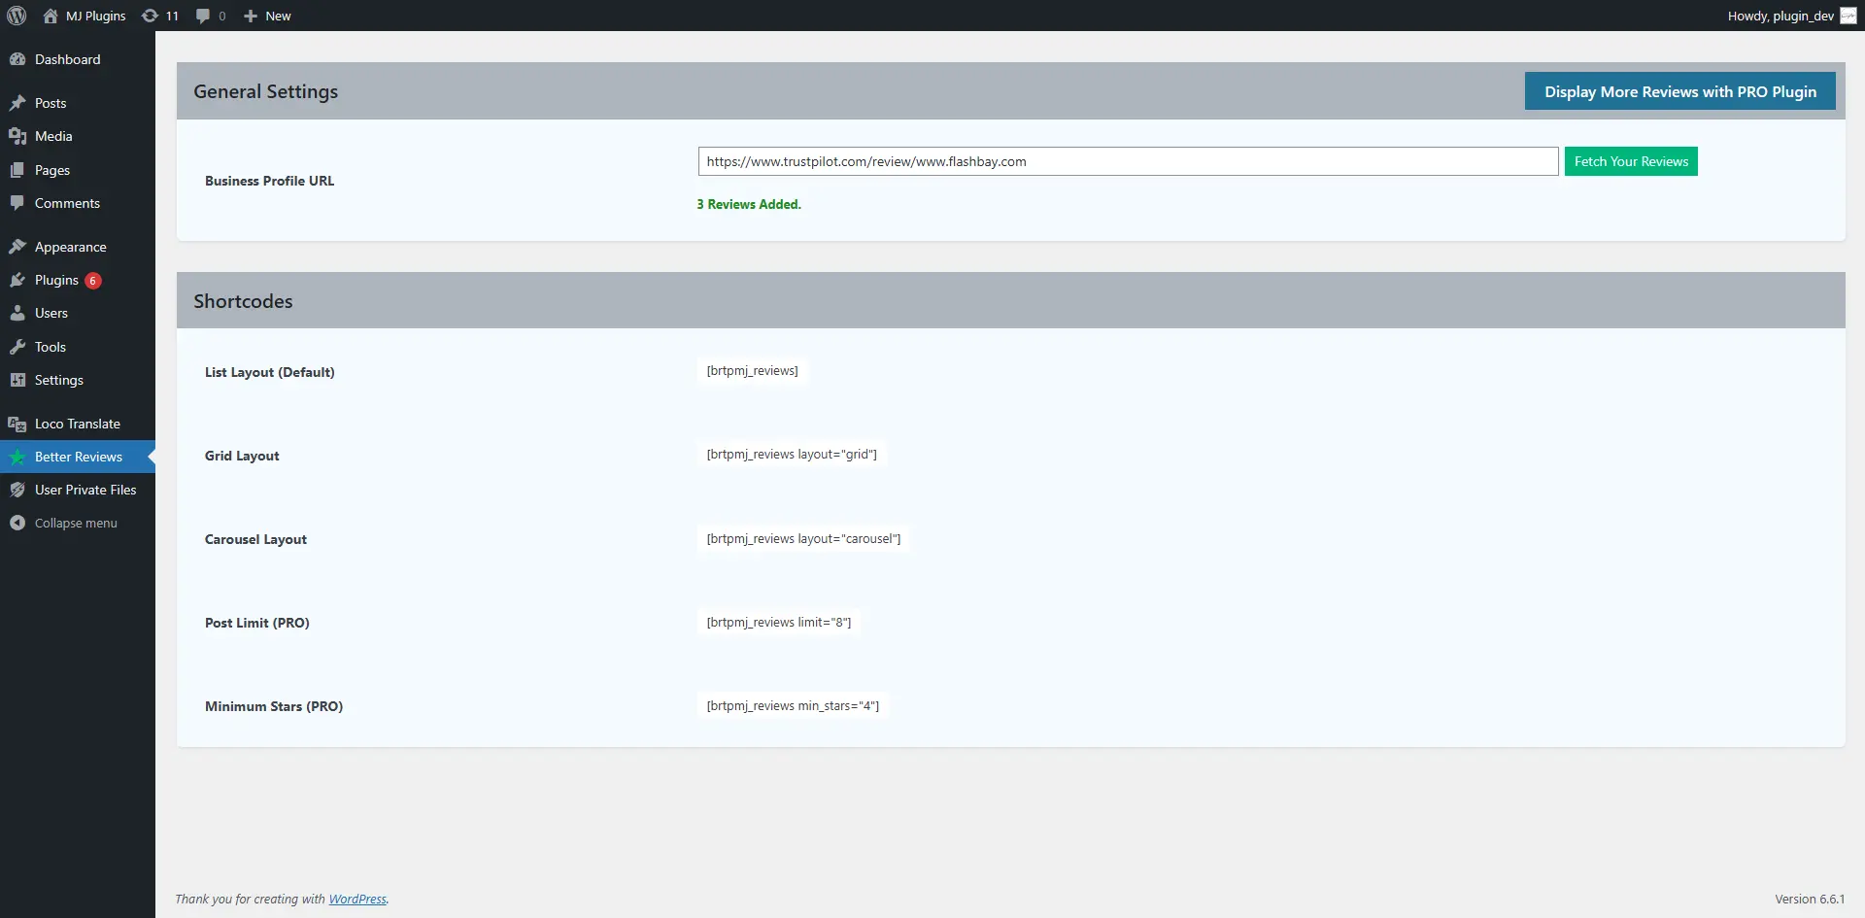Click MJ Plugins site name link
This screenshot has width=1865, height=918.
coord(95,16)
